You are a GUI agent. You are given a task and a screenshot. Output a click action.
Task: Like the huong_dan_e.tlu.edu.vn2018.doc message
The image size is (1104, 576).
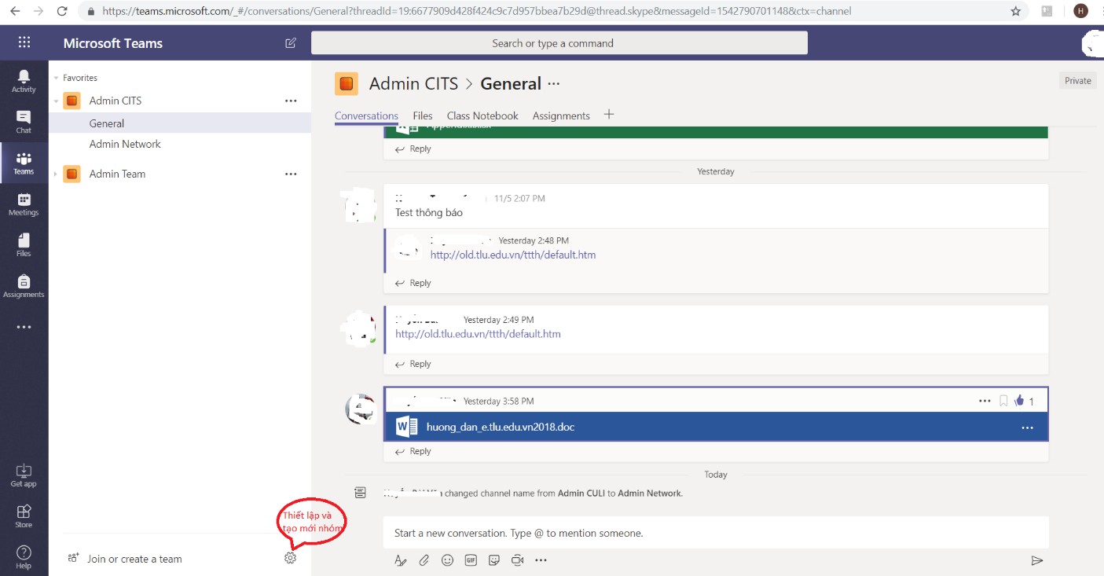[1021, 400]
